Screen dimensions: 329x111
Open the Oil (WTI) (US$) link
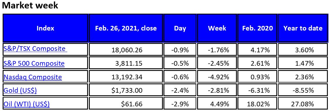click(x=27, y=104)
